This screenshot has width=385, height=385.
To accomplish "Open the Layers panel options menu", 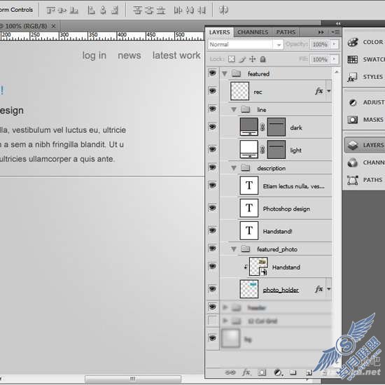I will (x=335, y=32).
